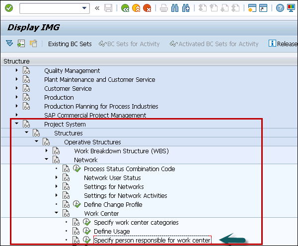Click the Help question mark icon
The width and height of the screenshot is (298, 246).
(280, 8)
